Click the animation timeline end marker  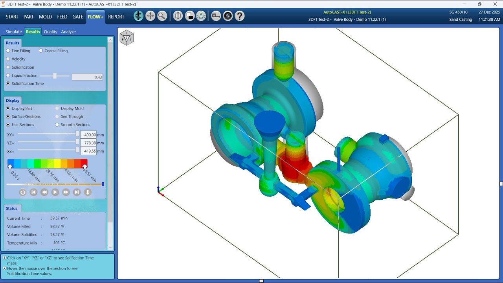(103, 184)
